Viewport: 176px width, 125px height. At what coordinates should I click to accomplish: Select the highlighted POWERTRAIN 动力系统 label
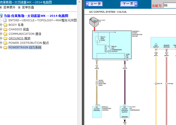point(25,47)
